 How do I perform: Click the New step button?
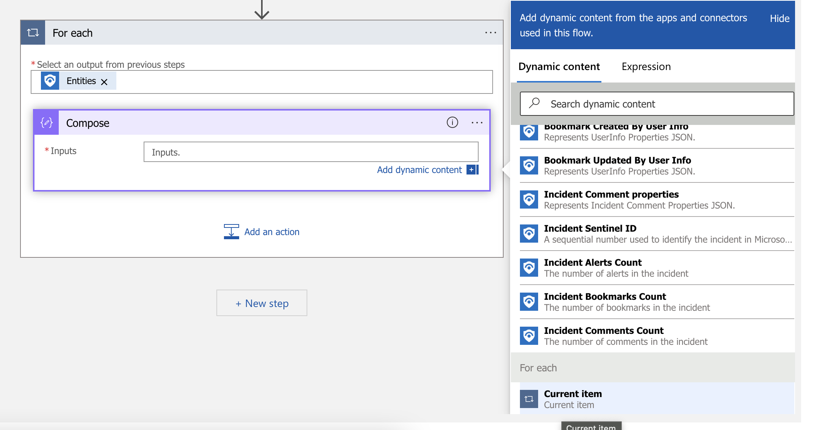tap(262, 303)
